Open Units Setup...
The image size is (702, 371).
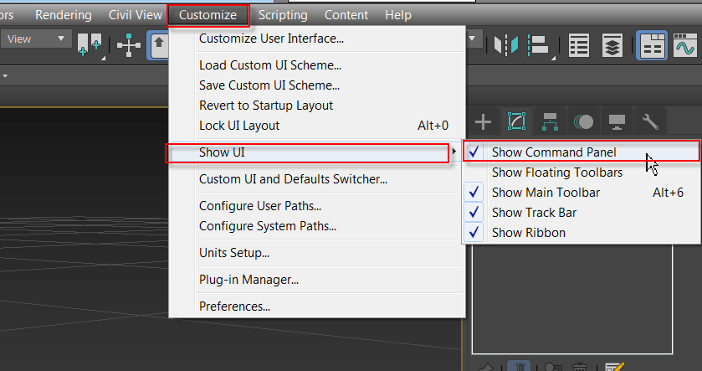point(317,253)
